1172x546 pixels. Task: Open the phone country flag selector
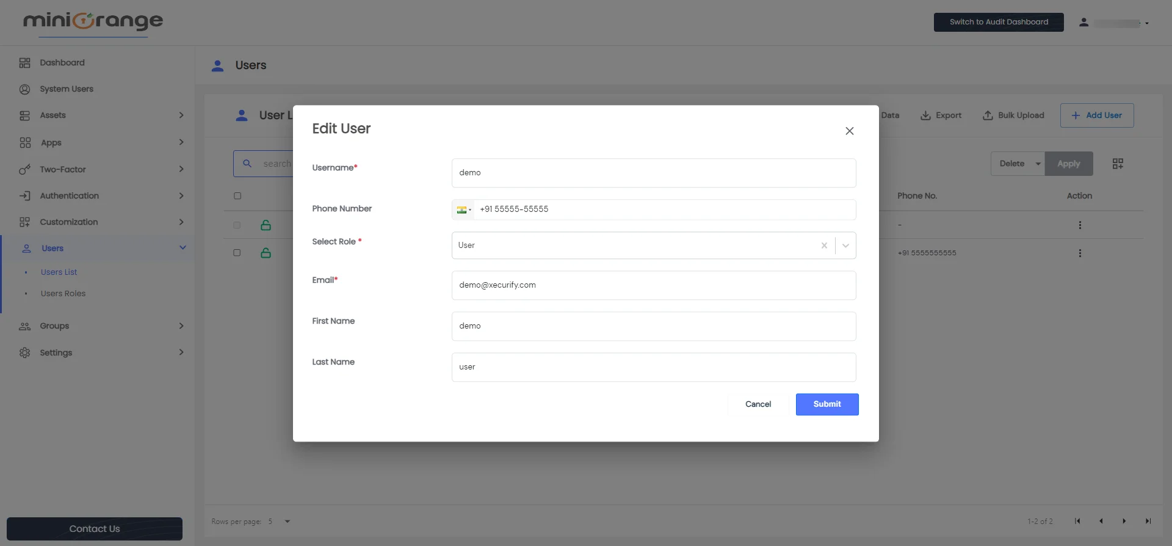[x=463, y=209]
